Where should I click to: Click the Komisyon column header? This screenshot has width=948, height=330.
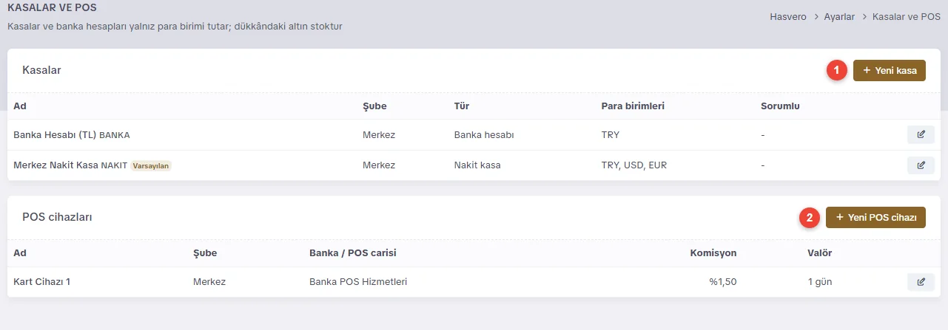(x=713, y=253)
